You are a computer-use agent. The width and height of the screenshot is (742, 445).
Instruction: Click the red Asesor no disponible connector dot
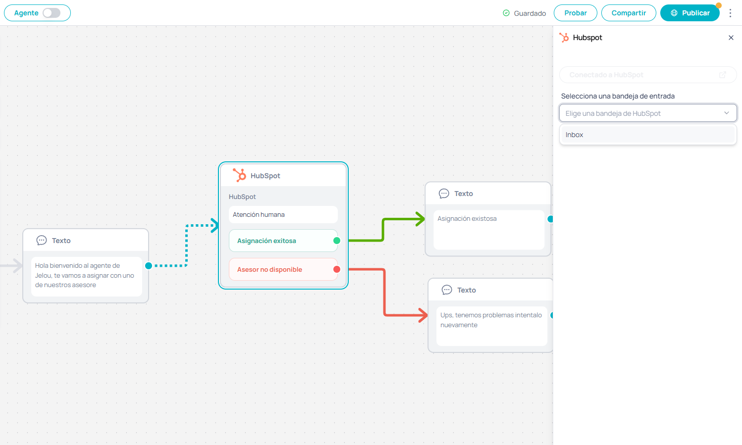click(337, 269)
